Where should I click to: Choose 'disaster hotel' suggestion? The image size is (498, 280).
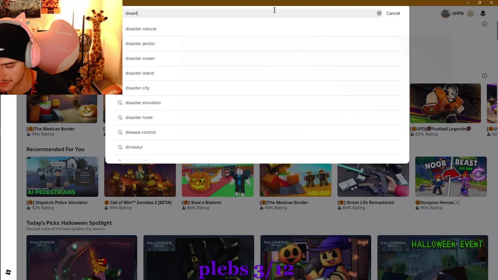coord(257,117)
